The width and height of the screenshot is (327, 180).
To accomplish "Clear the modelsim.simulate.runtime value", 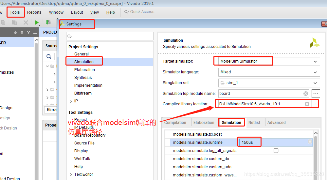I will coord(310,142).
